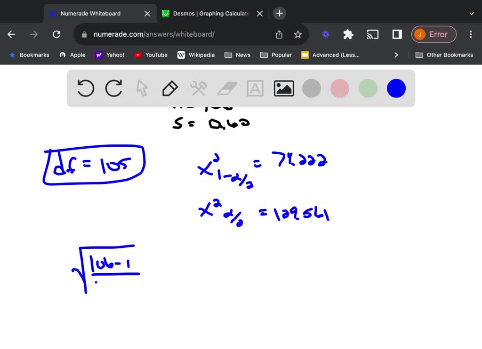Expand the News bookmarks folder
482x349 pixels.
[237, 55]
